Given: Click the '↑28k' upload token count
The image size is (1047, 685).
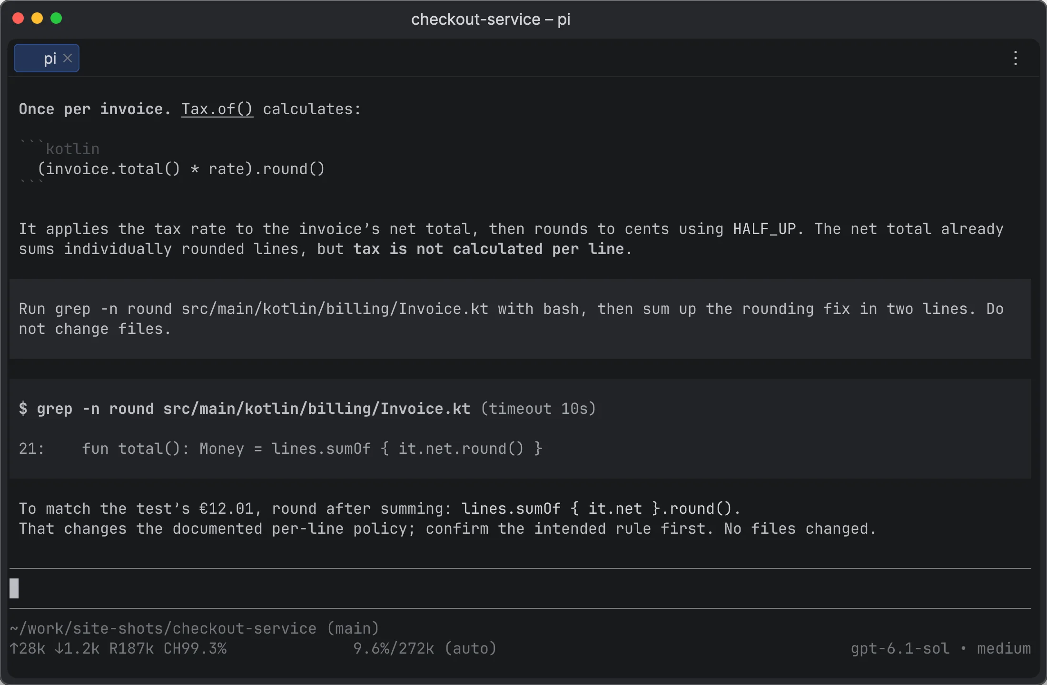Looking at the screenshot, I should [28, 648].
